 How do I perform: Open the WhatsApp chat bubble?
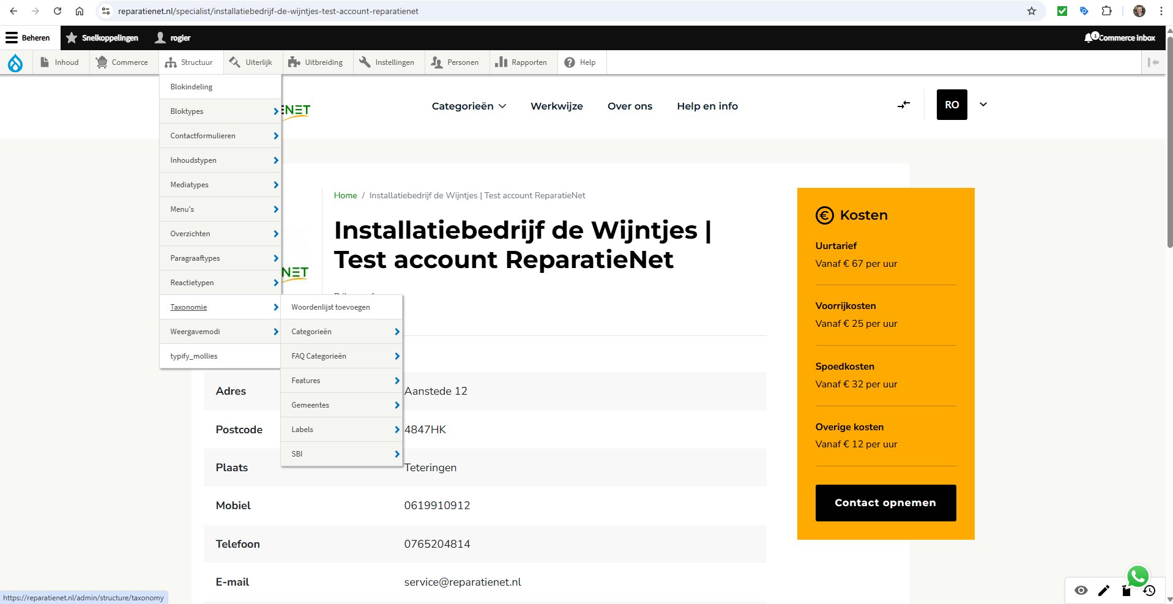coord(1138,576)
